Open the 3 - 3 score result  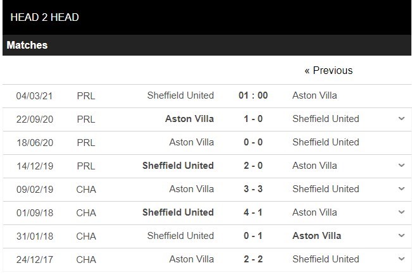click(x=253, y=189)
